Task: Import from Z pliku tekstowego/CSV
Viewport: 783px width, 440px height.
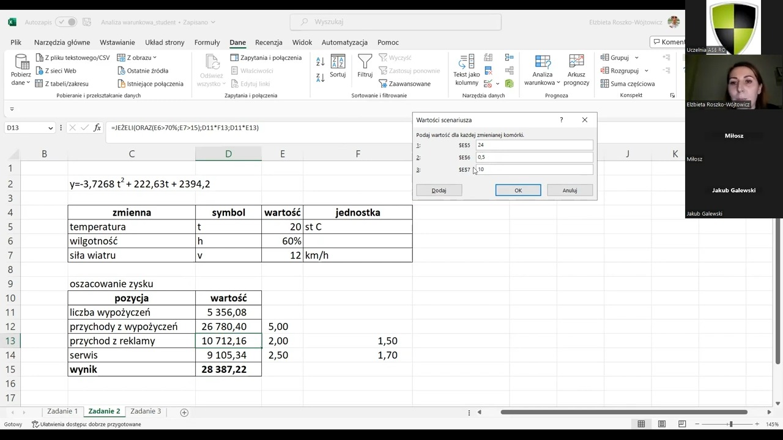Action: coord(72,57)
